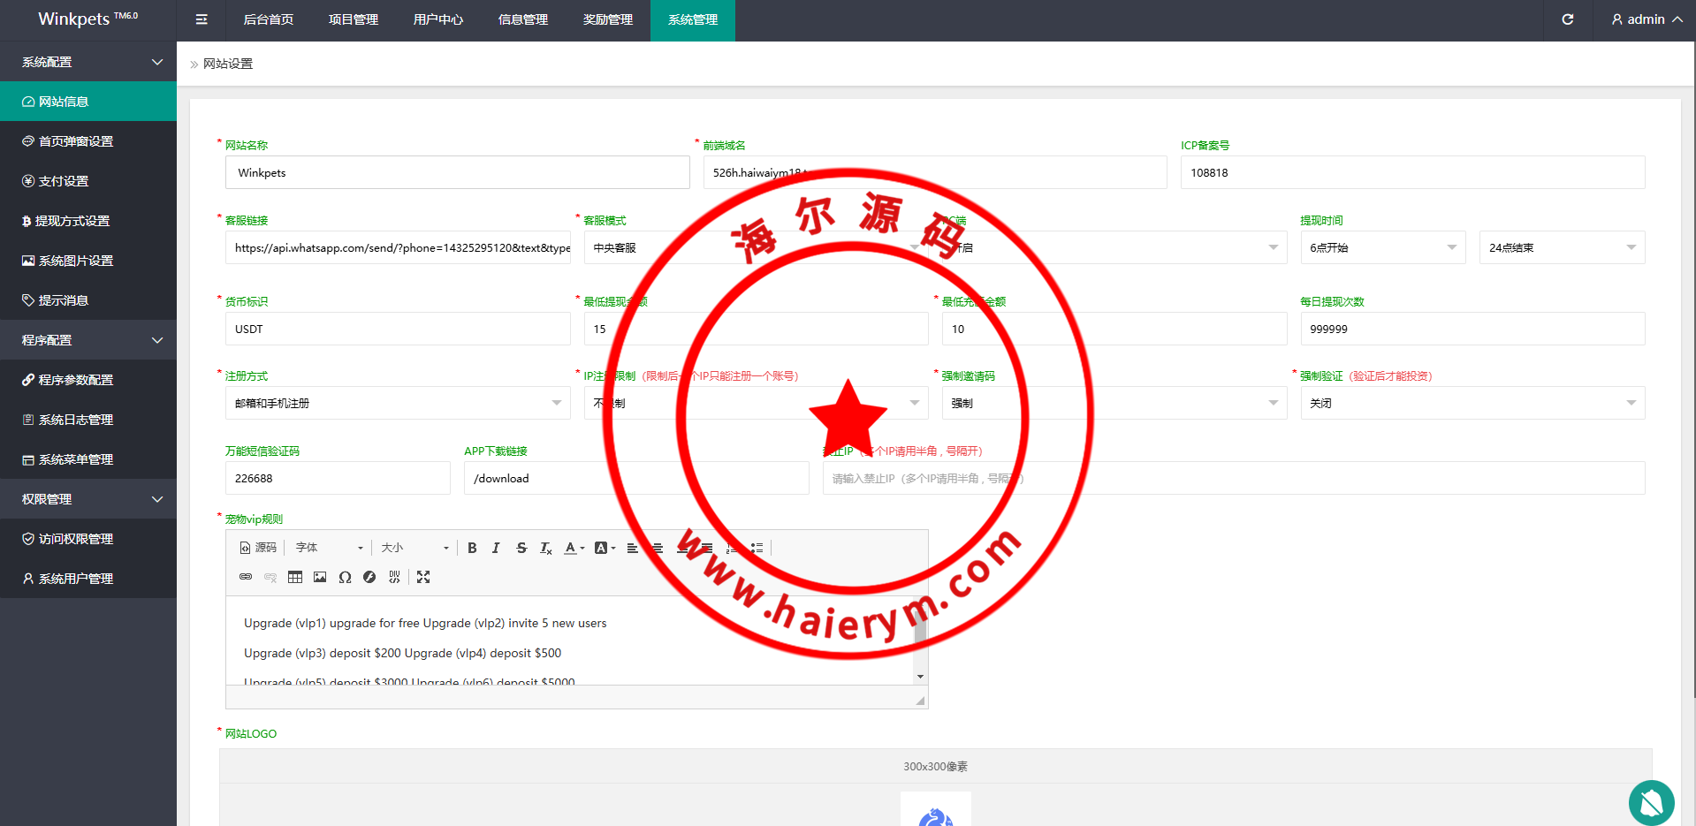Open 系统日志管理 in the sidebar
1696x826 pixels.
click(x=75, y=420)
